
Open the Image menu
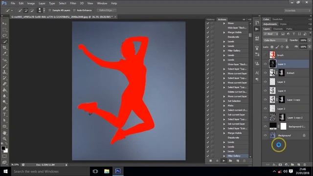click(31, 3)
